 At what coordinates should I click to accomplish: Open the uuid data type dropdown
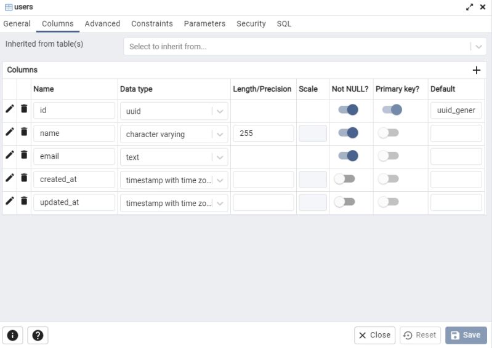point(174,111)
